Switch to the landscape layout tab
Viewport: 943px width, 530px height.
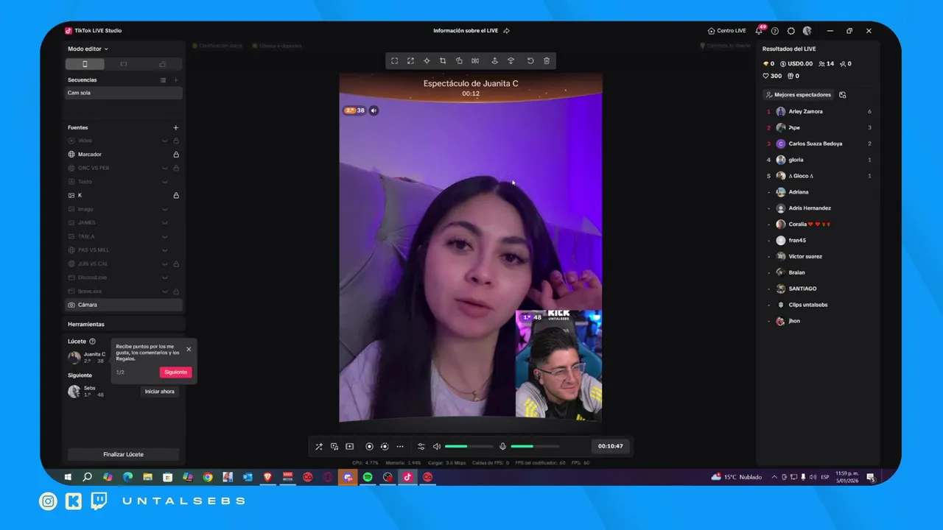124,64
